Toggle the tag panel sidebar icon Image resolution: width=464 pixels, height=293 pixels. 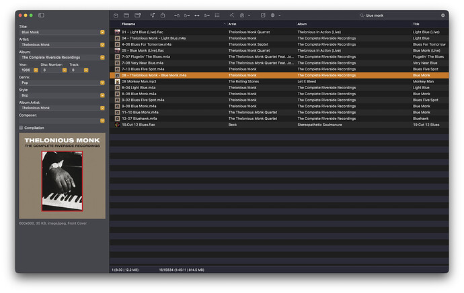coord(41,15)
